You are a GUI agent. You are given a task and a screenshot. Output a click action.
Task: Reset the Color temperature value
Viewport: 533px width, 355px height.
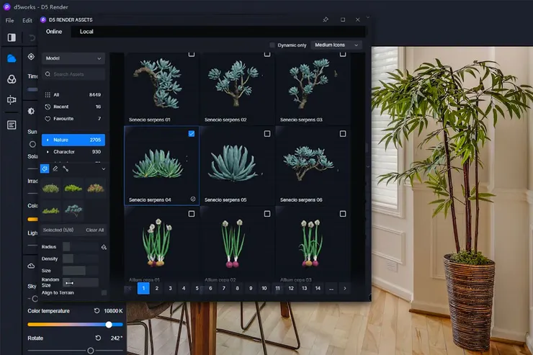pyautogui.click(x=97, y=311)
